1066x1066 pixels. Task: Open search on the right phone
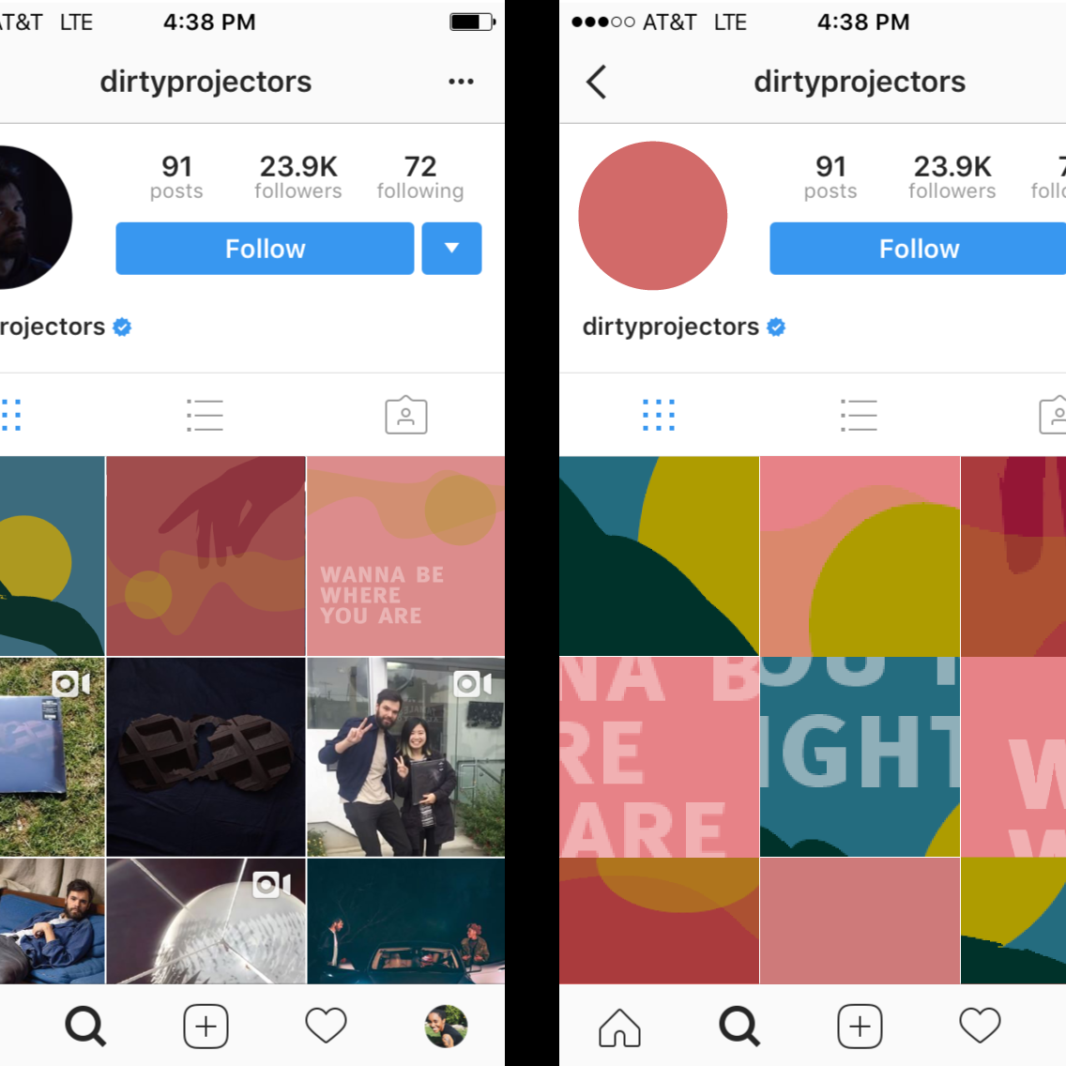pyautogui.click(x=739, y=1026)
